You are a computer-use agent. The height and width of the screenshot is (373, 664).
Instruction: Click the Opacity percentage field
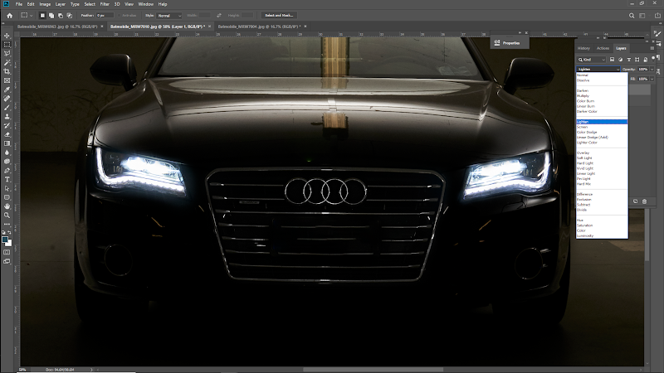(x=642, y=69)
